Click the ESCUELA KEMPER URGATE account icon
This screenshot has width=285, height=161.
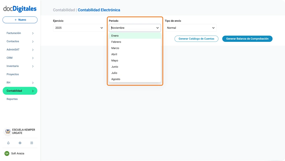[7, 131]
